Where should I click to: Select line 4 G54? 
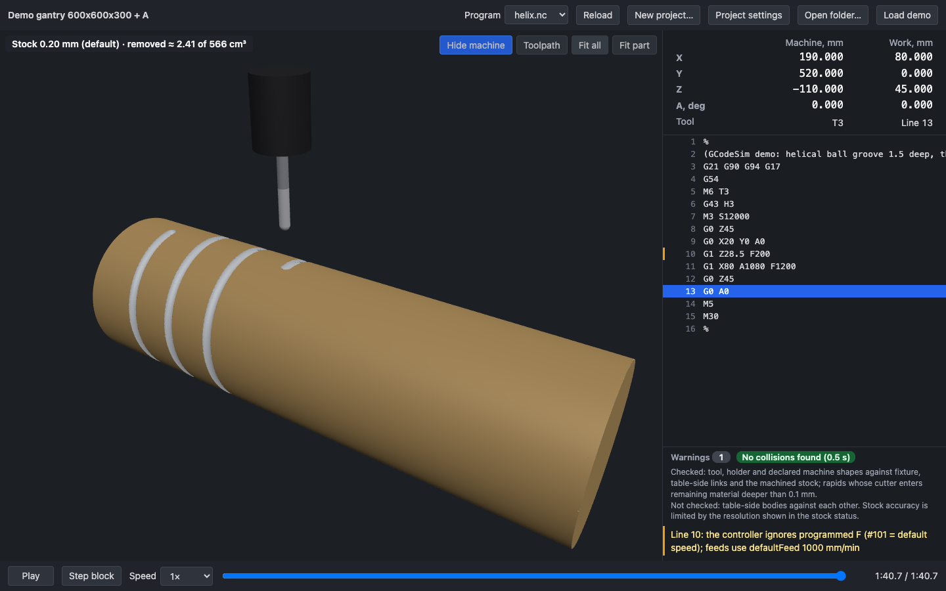[804, 179]
